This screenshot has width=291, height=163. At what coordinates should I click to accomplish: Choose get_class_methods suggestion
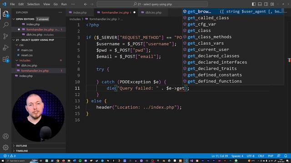click(x=233, y=37)
